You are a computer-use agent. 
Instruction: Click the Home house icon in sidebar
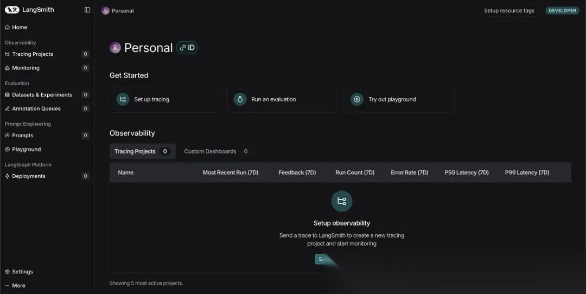(7, 27)
